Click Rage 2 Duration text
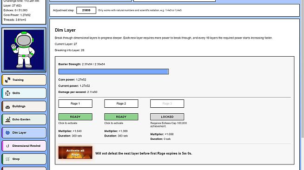The height and width of the screenshot is (170, 304). 116,136
